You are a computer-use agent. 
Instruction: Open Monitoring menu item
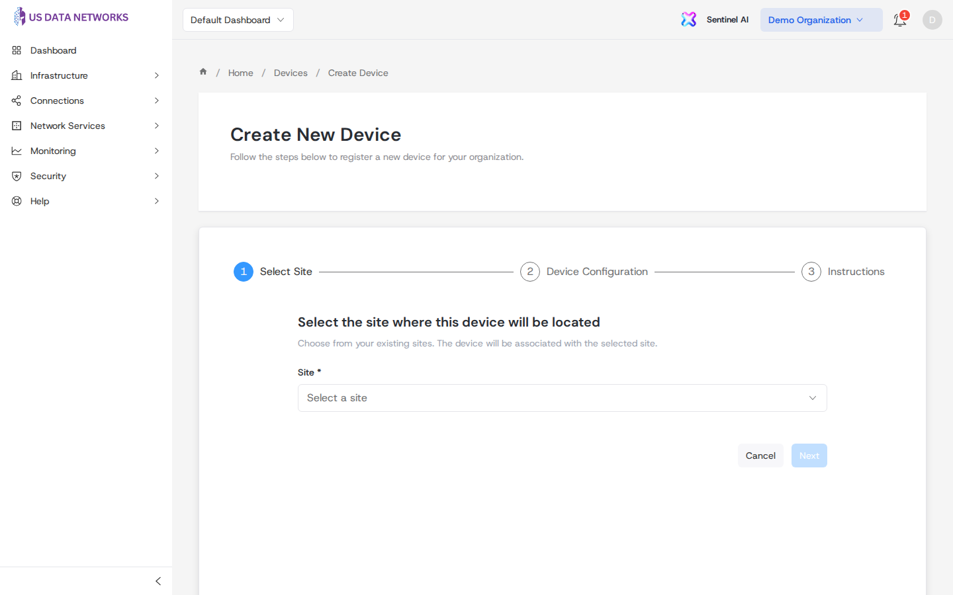click(86, 151)
